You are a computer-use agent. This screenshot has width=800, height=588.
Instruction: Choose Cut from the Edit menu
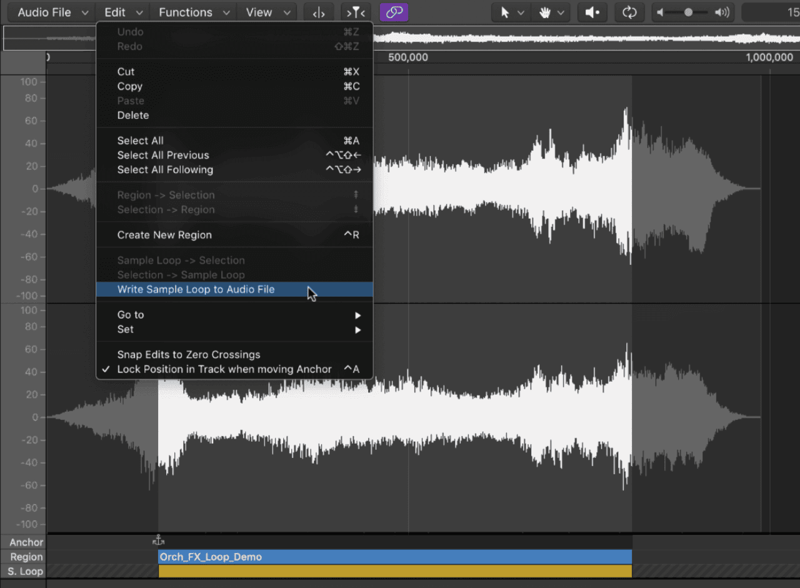tap(234, 72)
